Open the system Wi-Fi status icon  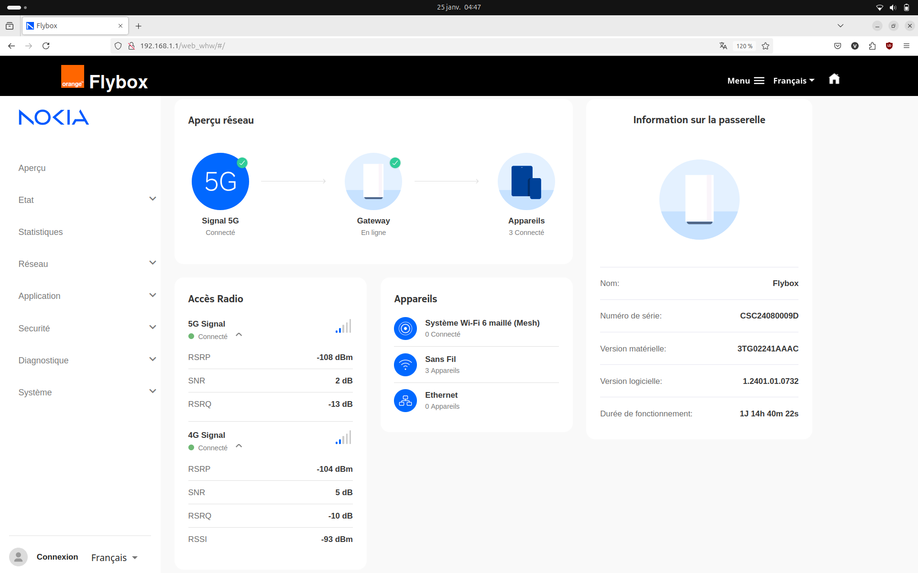pos(879,7)
